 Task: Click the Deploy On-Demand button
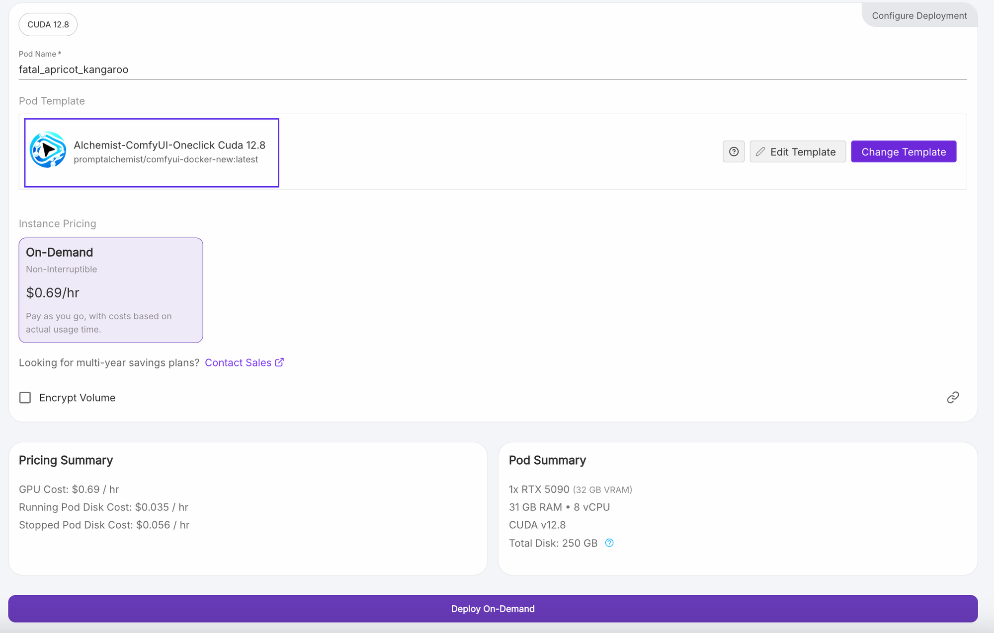493,609
